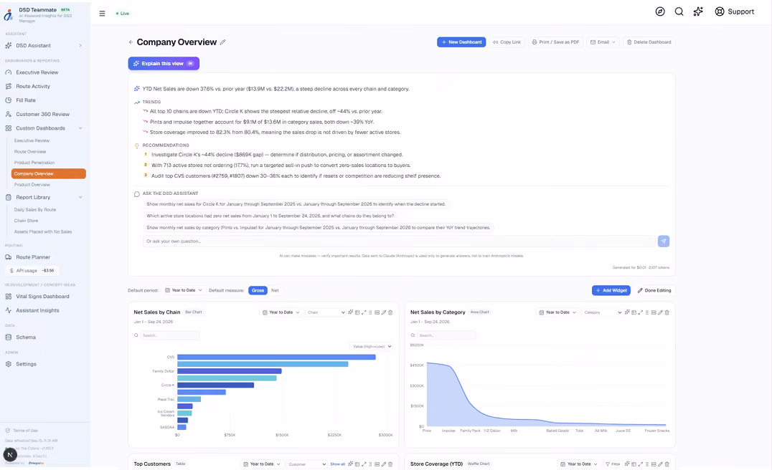
Task: Click Explain this view AI button
Action: click(x=164, y=64)
